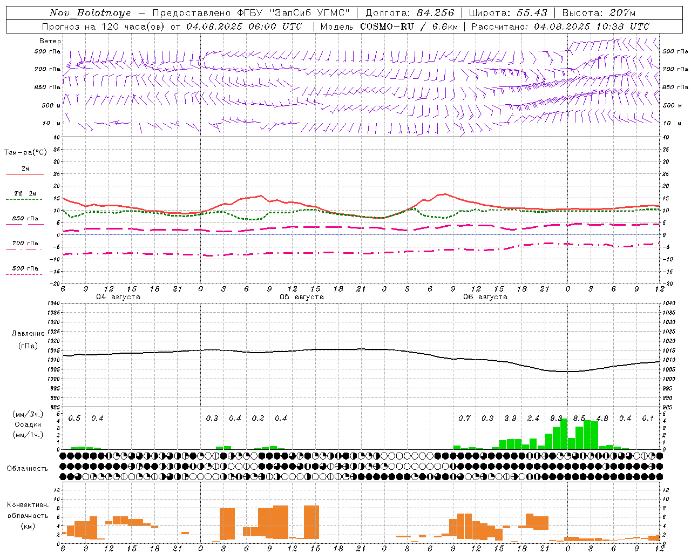The width and height of the screenshot is (691, 553).
Task: Click the 3.9 precipitation total
Action: click(x=510, y=419)
